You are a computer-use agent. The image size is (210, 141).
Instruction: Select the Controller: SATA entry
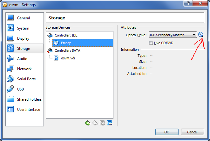[x=79, y=50]
